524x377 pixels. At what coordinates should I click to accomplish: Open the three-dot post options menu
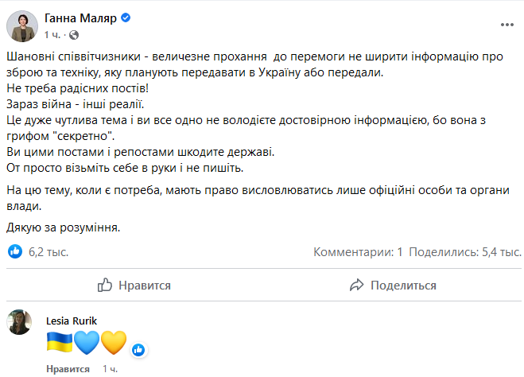click(507, 25)
